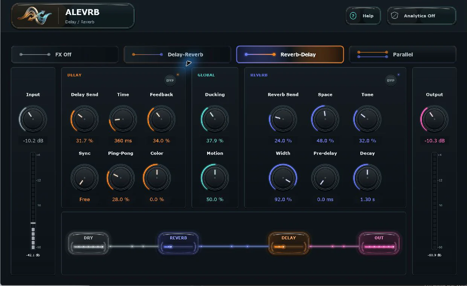This screenshot has width=467, height=286.
Task: Click the -10.3 dB output value field
Action: click(434, 141)
